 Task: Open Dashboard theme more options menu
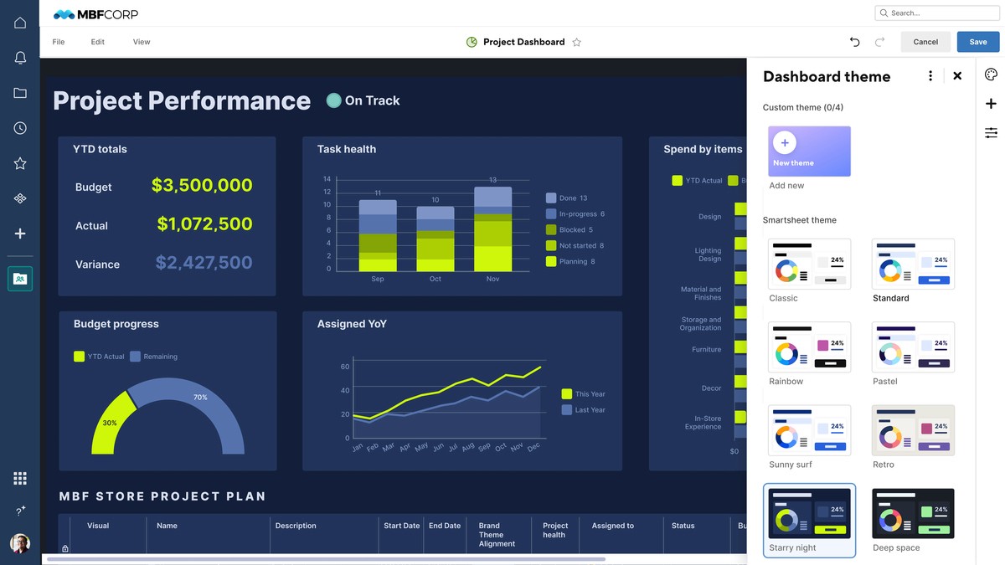(x=930, y=76)
